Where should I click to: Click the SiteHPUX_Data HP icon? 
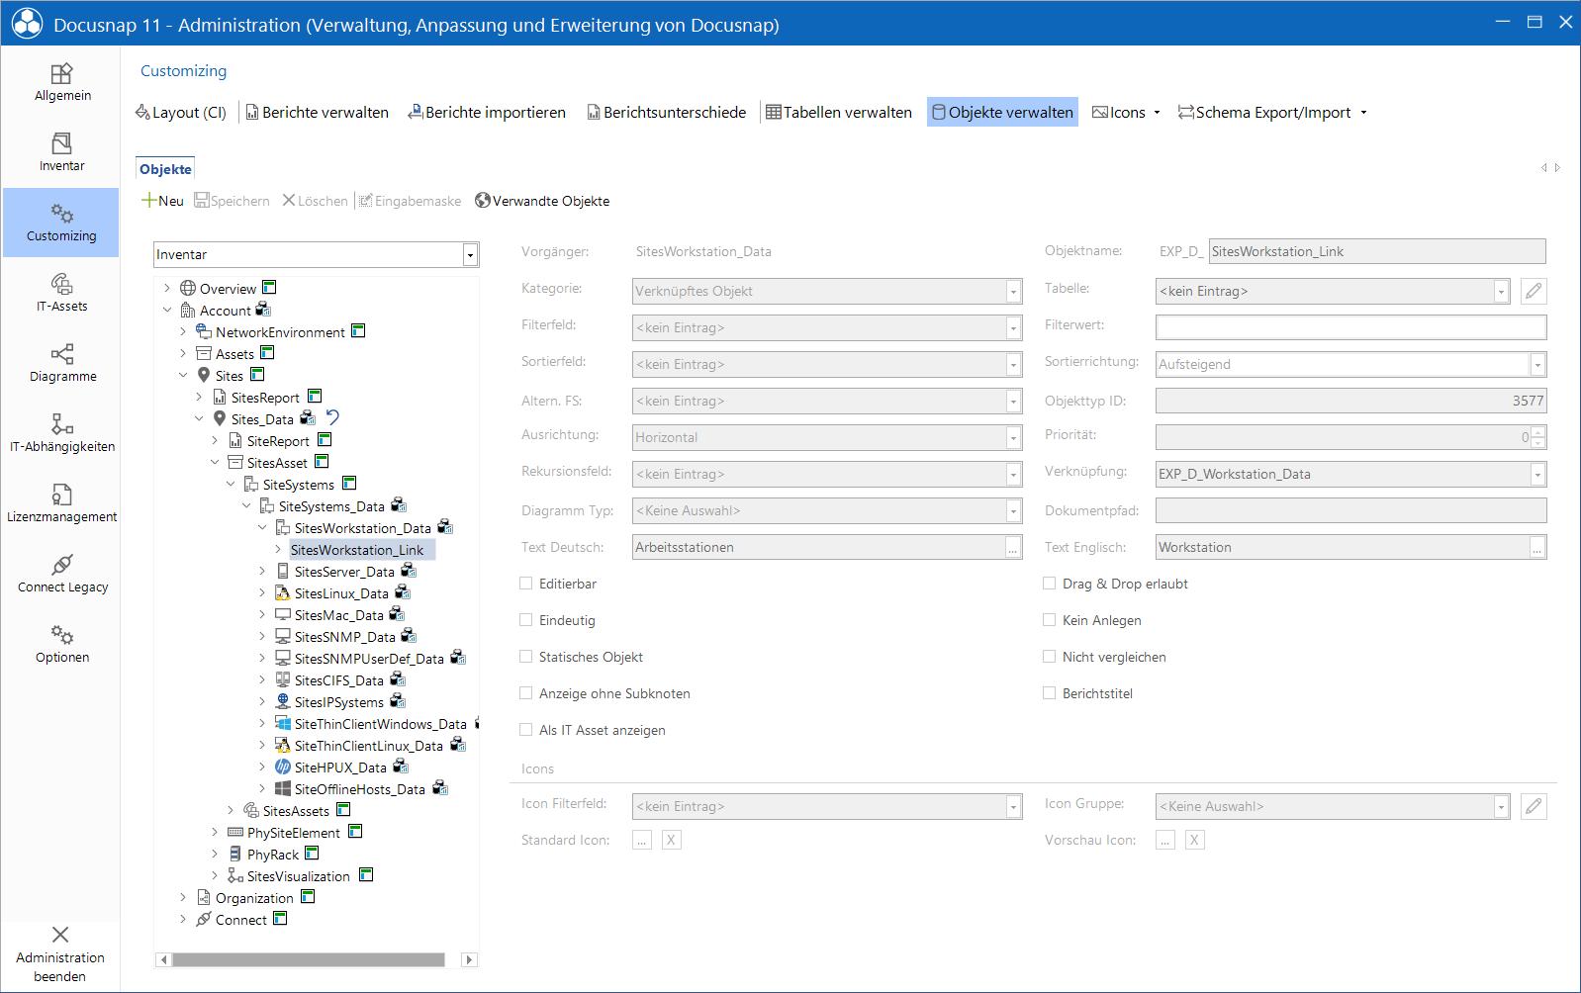283,767
